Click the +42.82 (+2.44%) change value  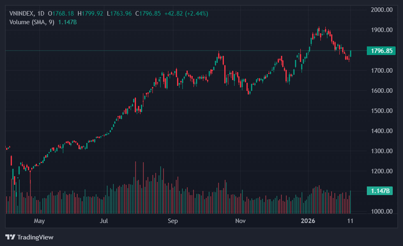coord(186,14)
